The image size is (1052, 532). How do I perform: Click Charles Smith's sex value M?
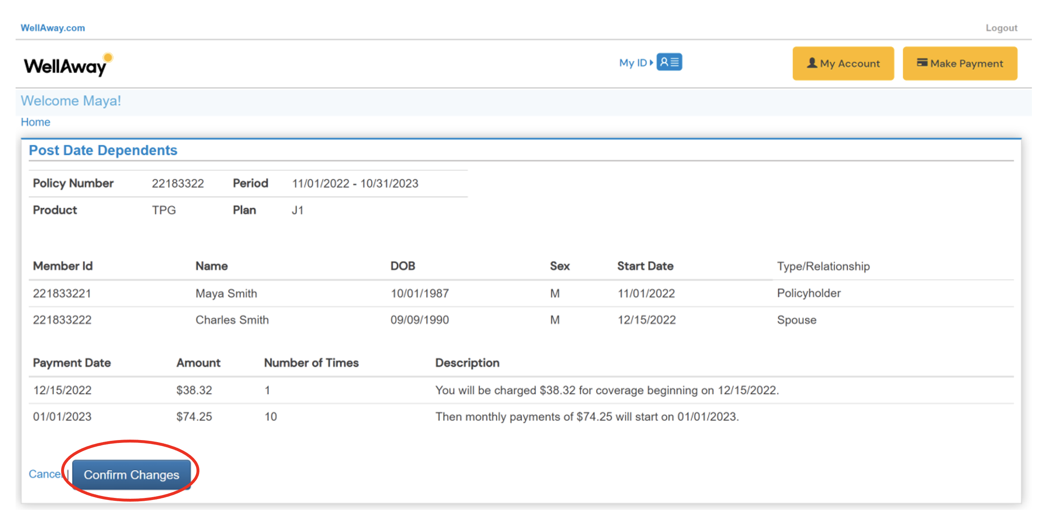[555, 320]
